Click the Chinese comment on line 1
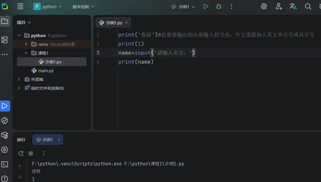 click(x=236, y=35)
